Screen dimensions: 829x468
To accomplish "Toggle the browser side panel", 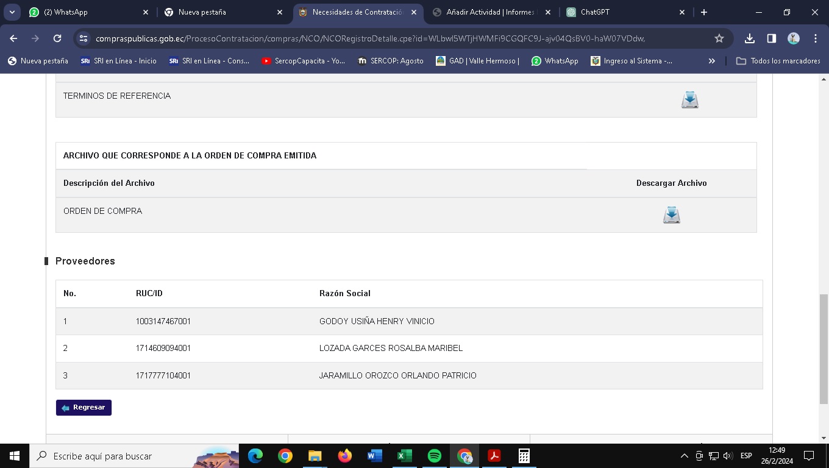I will [772, 38].
